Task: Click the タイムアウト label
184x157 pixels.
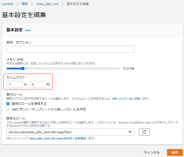Action: 16,78
